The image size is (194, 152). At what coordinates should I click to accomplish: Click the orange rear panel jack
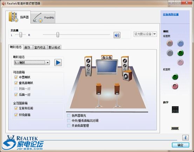170,43
